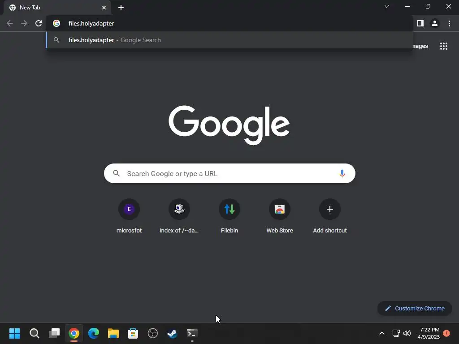
Task: Open a new tab with plus button
Action: click(x=121, y=8)
